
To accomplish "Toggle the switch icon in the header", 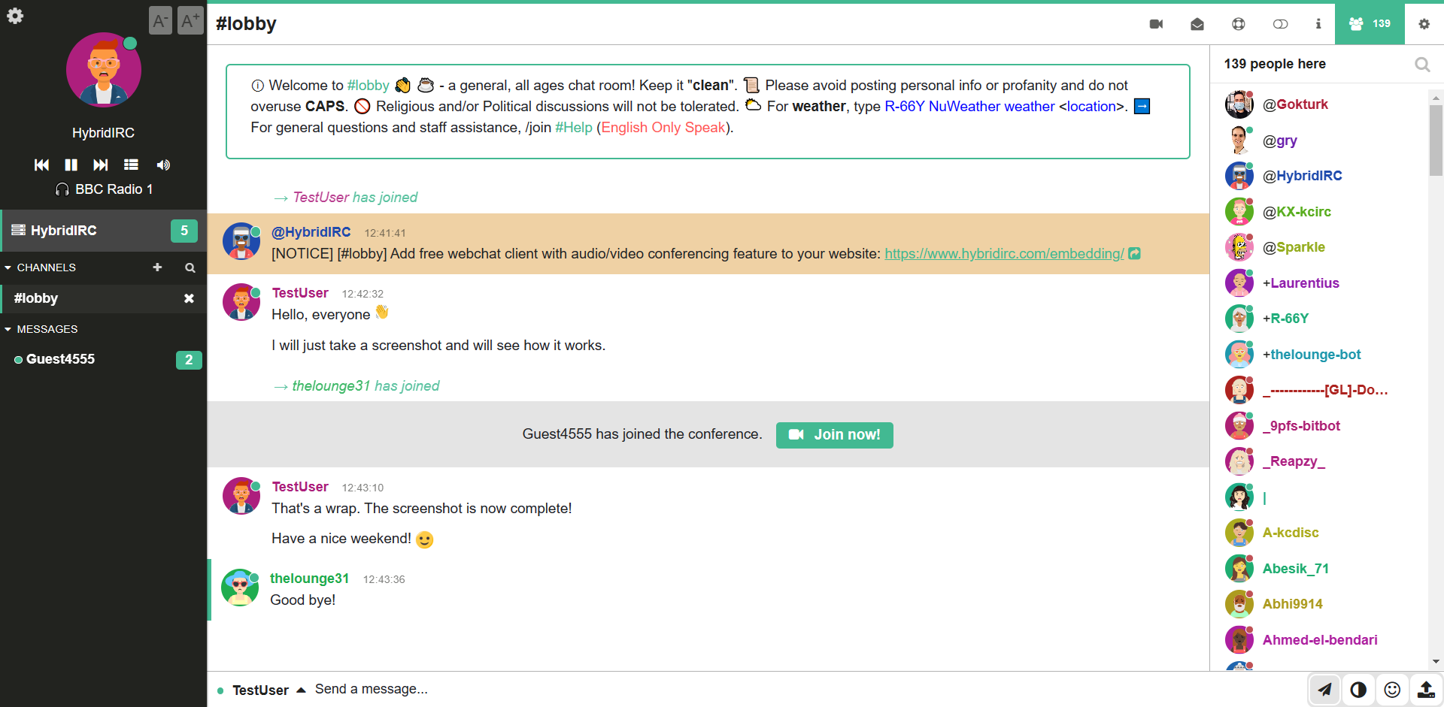I will (x=1280, y=24).
